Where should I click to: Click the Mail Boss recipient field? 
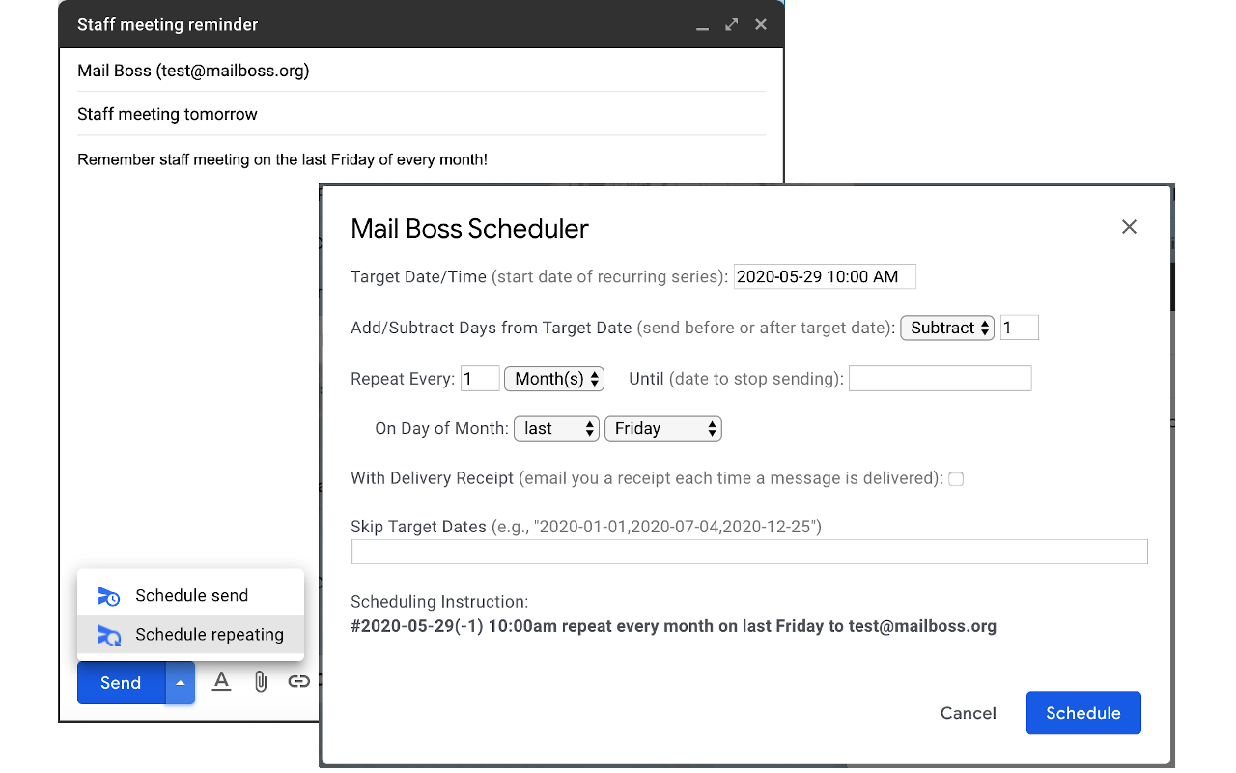point(421,71)
